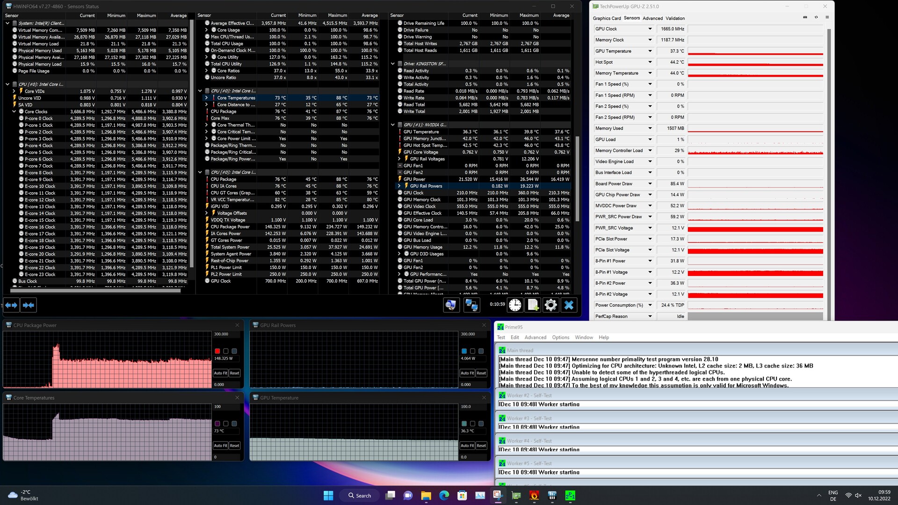This screenshot has height=505, width=898.
Task: Toggle the purple series checkbox in Core Temperatures graph
Action: (217, 423)
